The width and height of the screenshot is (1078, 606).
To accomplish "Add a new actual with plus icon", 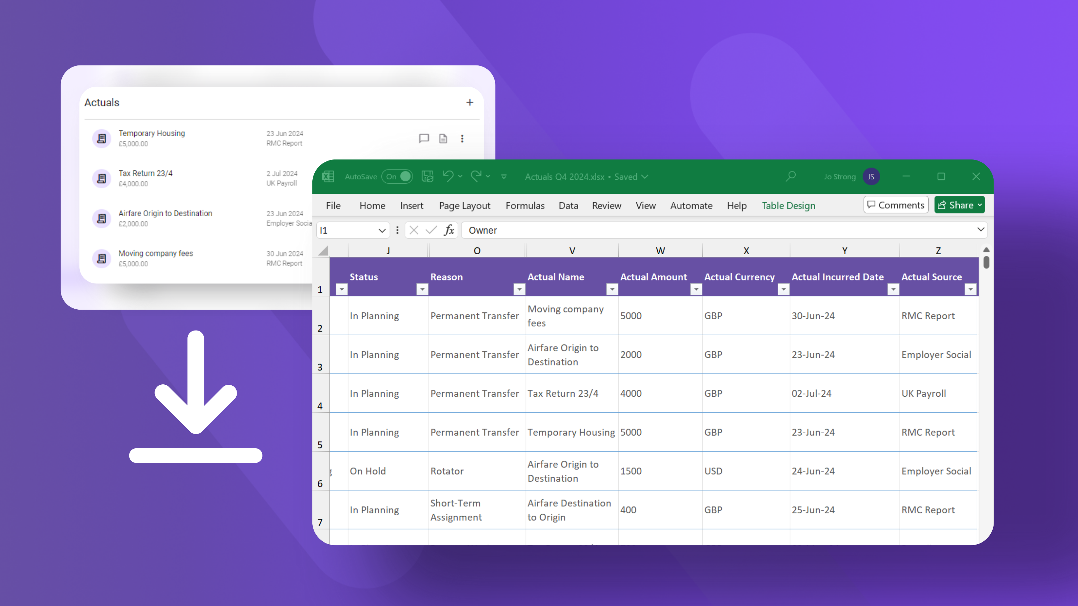I will pyautogui.click(x=470, y=103).
